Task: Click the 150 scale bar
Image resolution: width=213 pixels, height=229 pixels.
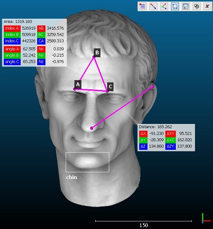Action: click(x=143, y=223)
